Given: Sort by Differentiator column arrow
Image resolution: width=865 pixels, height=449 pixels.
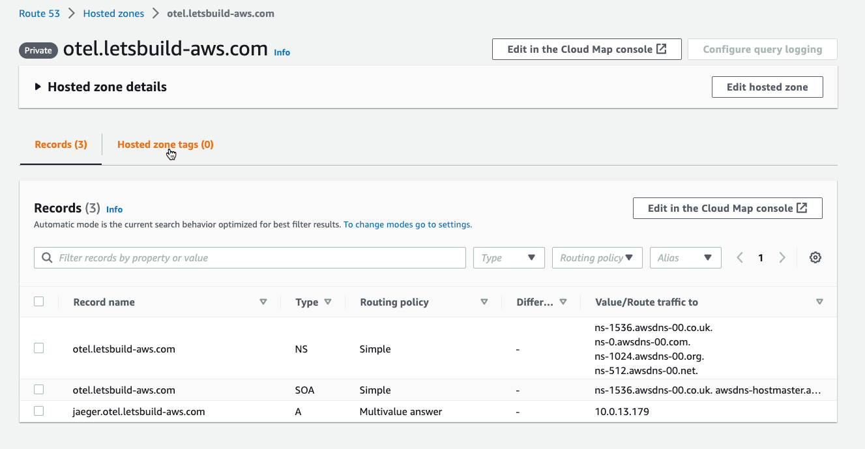Looking at the screenshot, I should [x=563, y=302].
